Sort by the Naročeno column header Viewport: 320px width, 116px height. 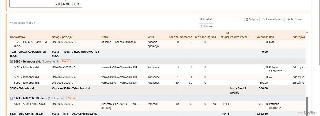[186, 37]
